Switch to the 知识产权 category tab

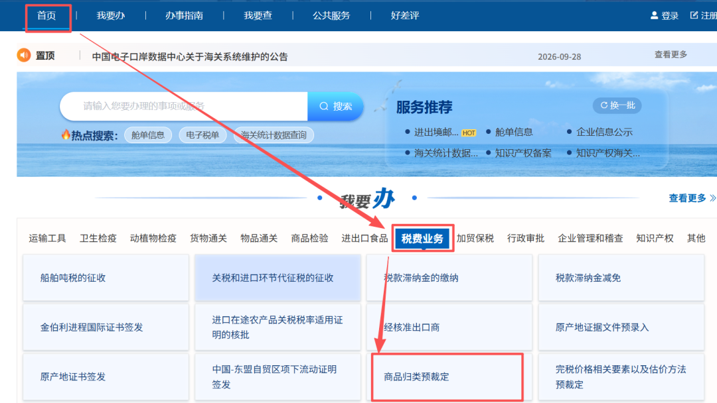click(x=655, y=238)
